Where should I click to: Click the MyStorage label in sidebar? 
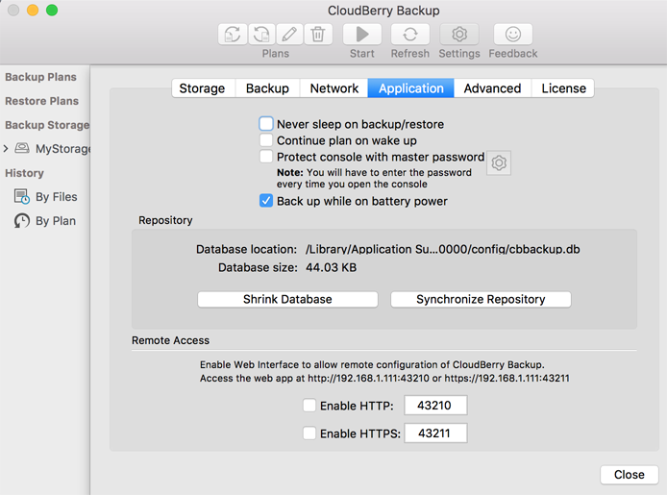pos(63,149)
